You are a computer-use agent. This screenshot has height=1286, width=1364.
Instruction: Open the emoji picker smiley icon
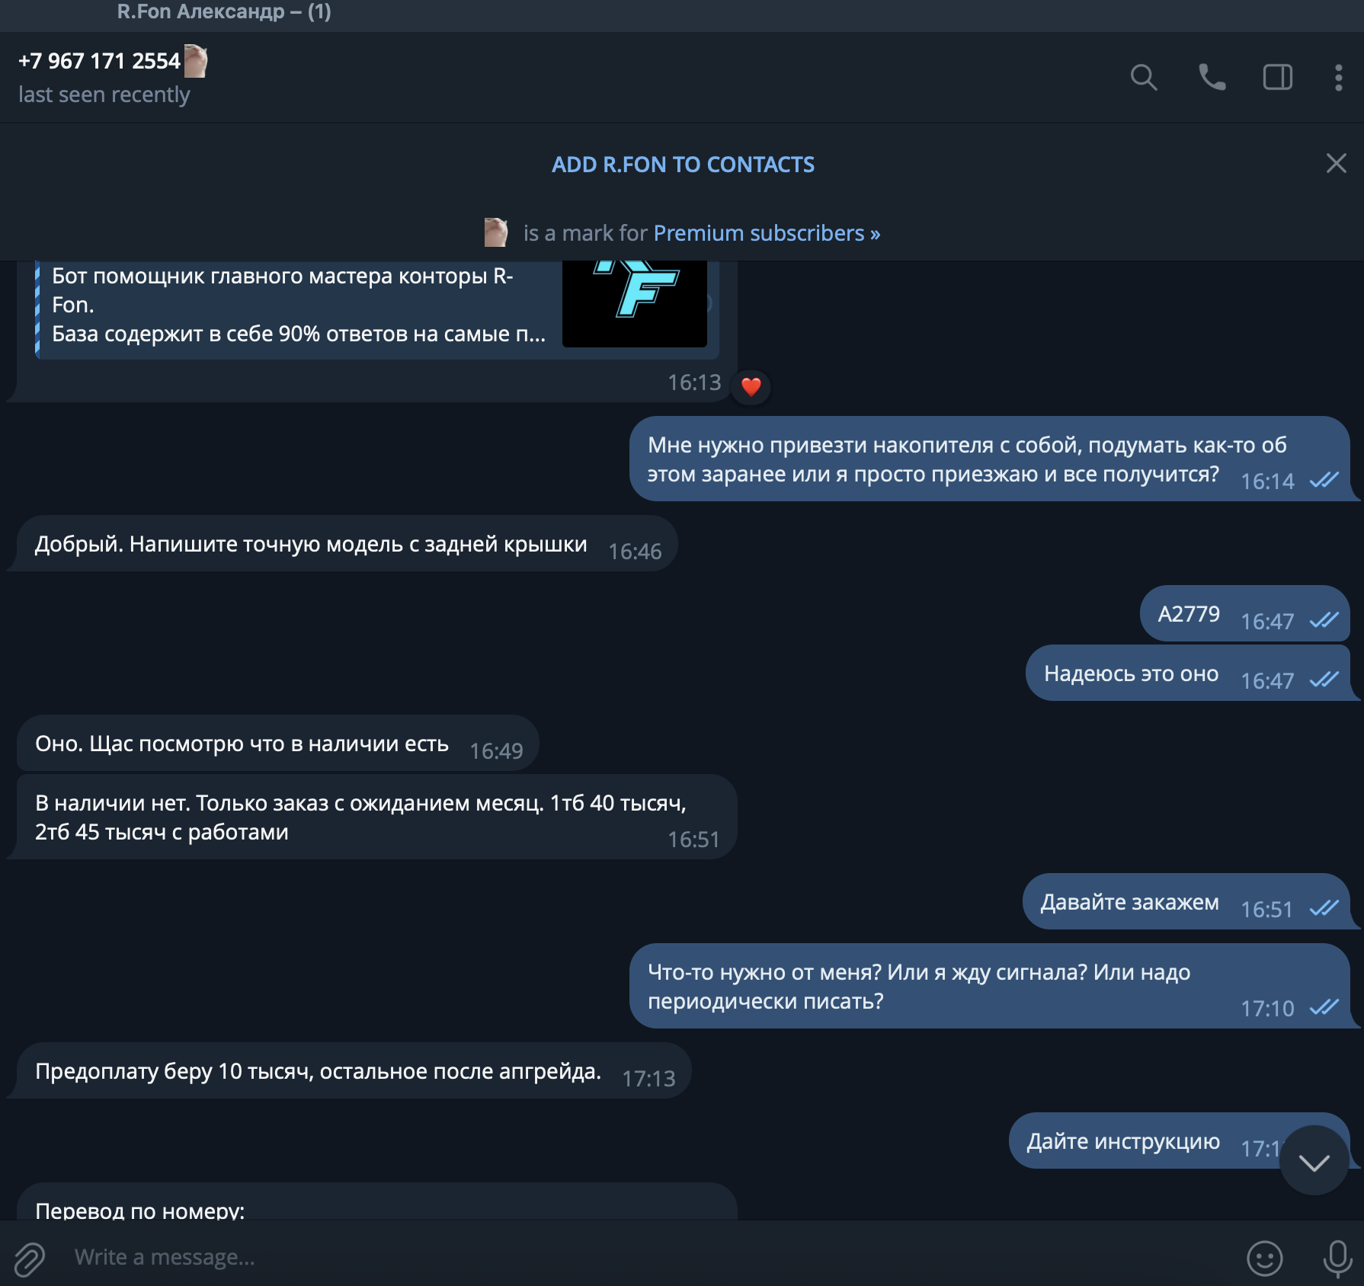(1264, 1258)
